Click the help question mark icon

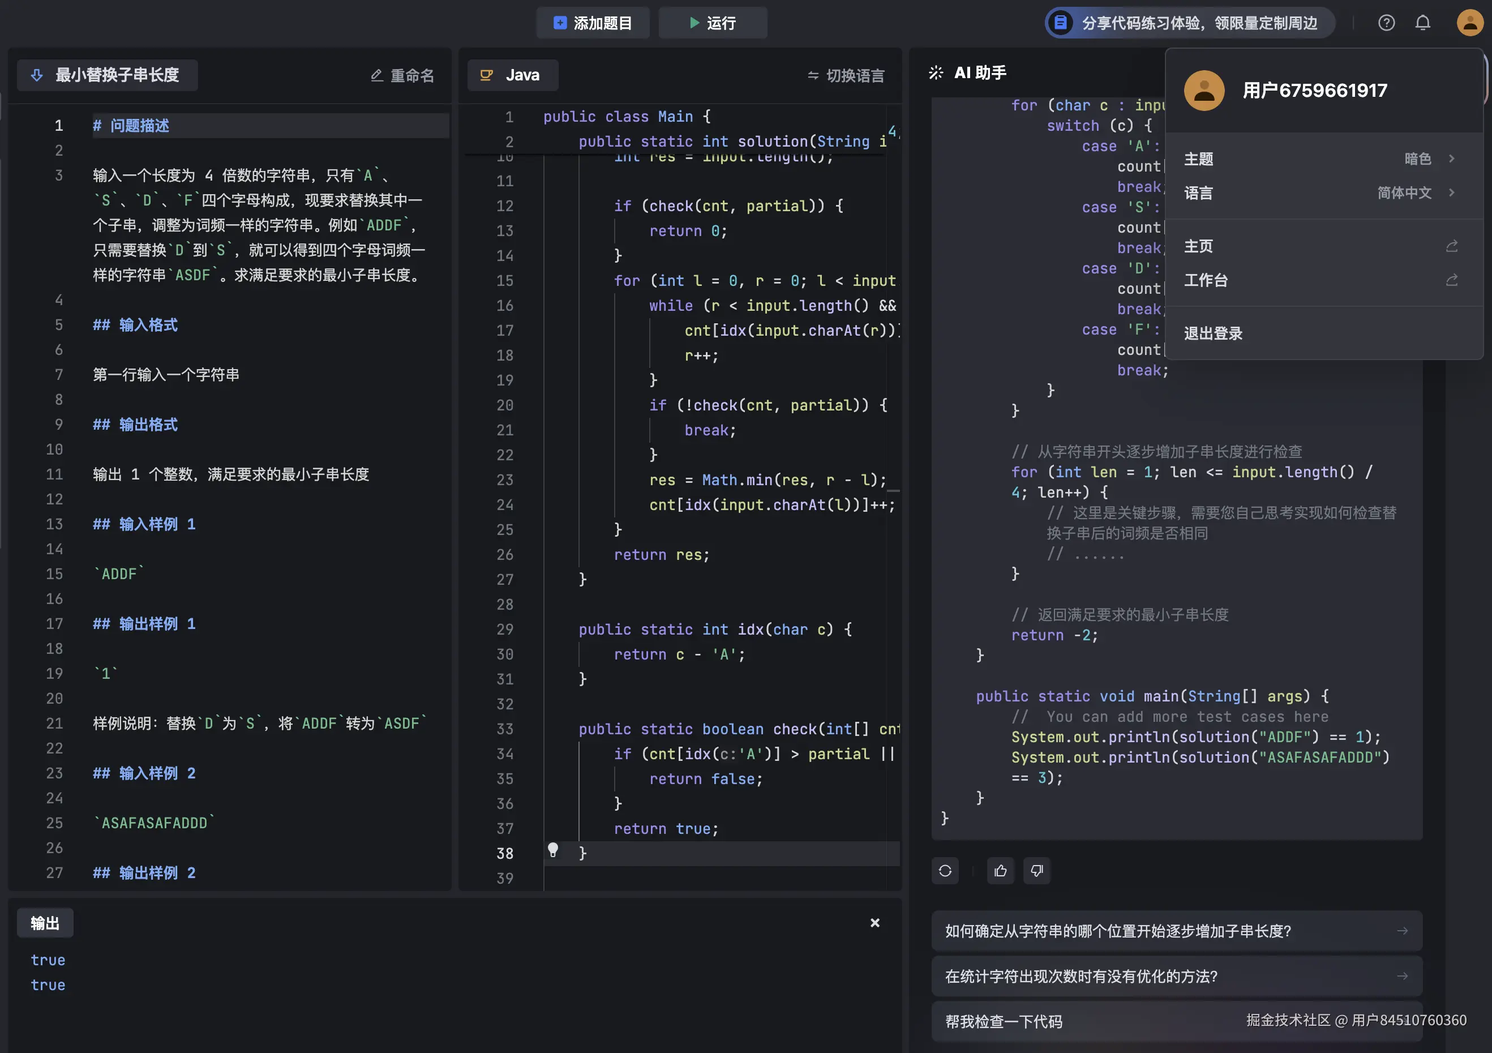click(1386, 23)
